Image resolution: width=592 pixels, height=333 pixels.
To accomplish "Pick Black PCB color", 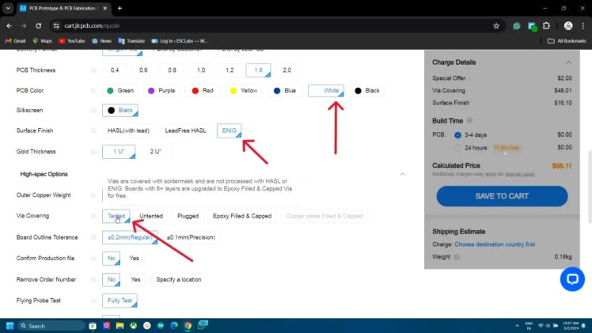I will tap(367, 90).
